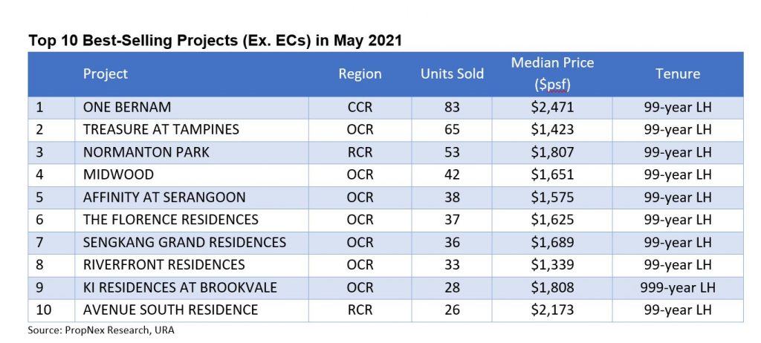The width and height of the screenshot is (761, 343).
Task: Select the MIDWOOD row cell
Action: pos(118,174)
